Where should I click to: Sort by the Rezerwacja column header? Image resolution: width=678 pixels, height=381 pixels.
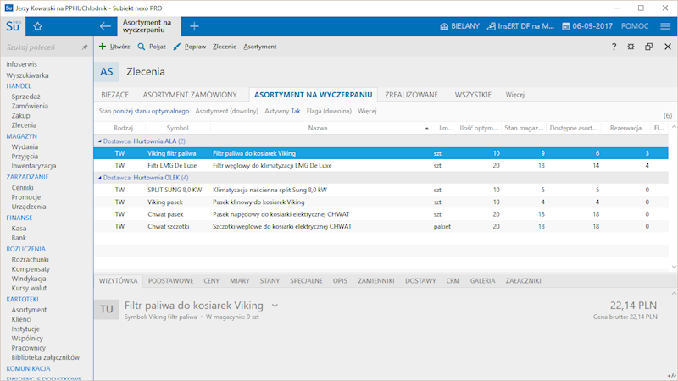(625, 128)
